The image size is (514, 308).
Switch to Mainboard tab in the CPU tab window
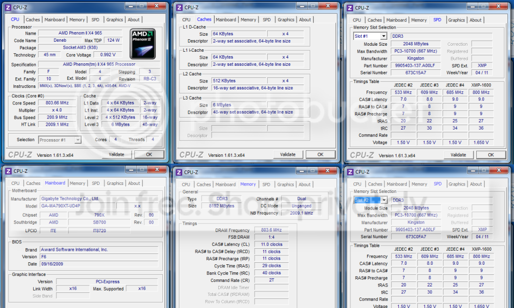coord(55,20)
